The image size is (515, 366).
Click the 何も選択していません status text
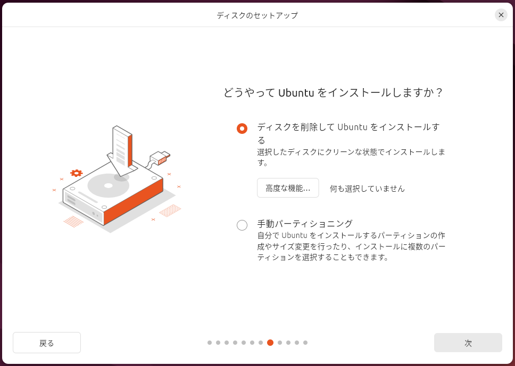(x=367, y=189)
